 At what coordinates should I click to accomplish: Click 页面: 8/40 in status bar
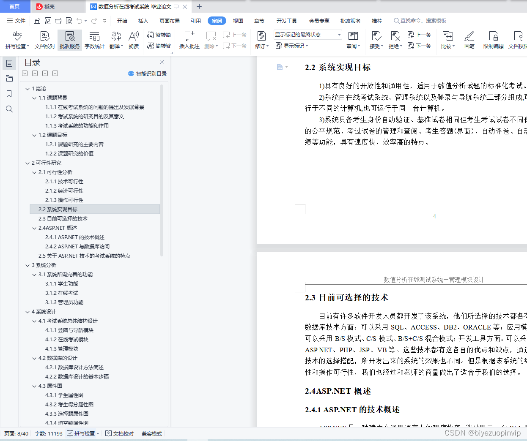tap(16, 433)
